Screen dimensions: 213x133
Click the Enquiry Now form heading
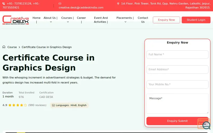tap(177, 43)
